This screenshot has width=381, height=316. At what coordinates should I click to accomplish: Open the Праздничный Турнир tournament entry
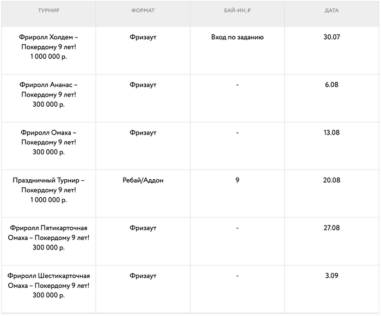(x=49, y=190)
